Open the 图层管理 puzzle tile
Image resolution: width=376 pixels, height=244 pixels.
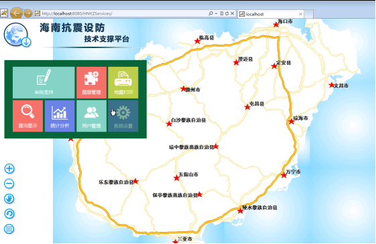click(x=91, y=82)
